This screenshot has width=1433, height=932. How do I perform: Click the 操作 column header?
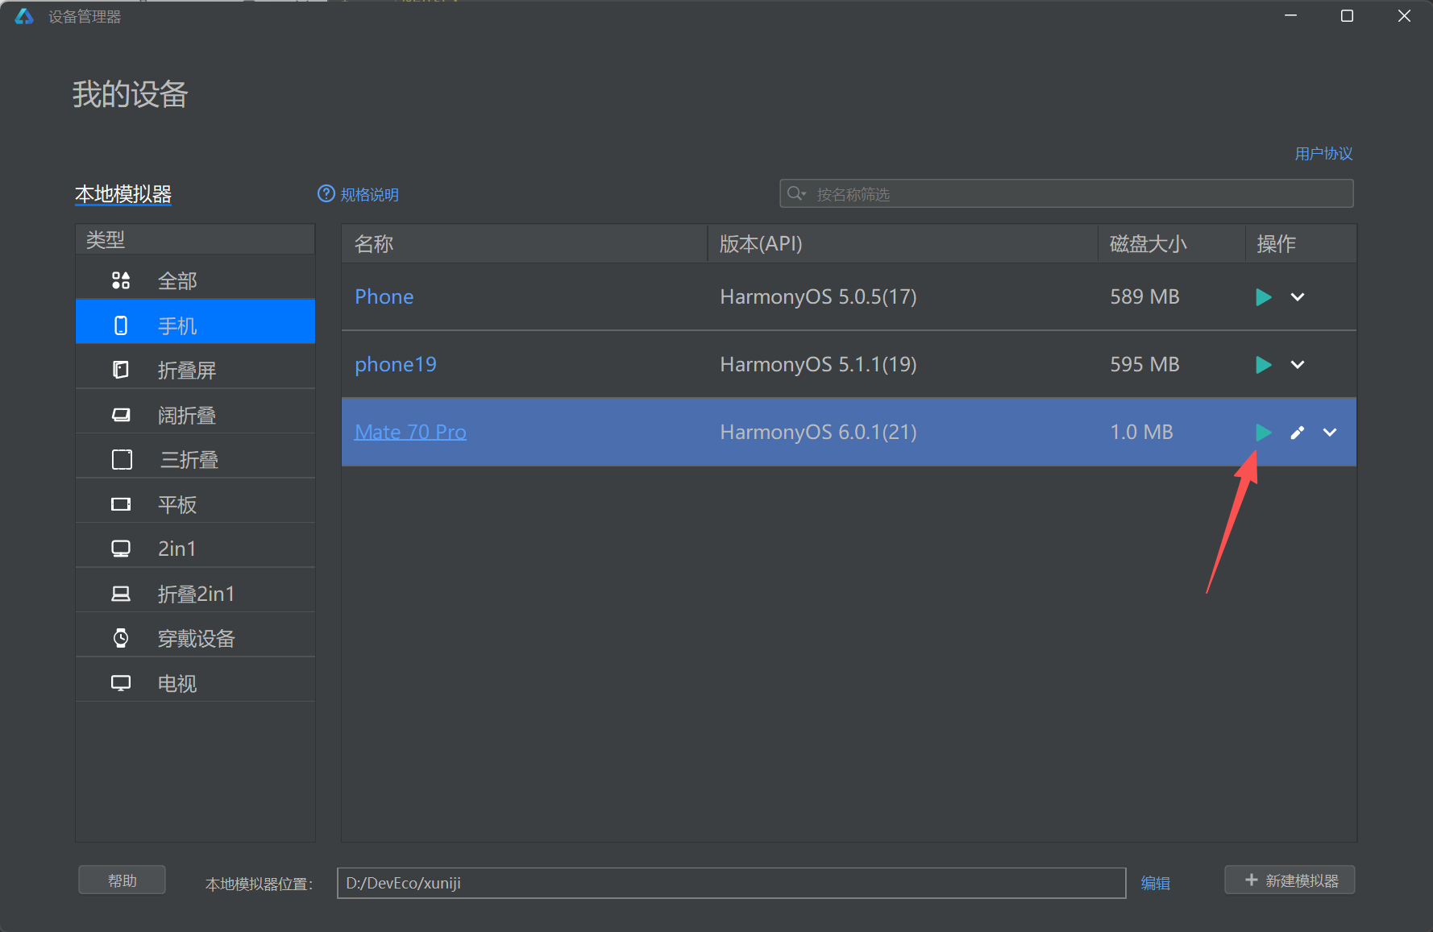1301,243
